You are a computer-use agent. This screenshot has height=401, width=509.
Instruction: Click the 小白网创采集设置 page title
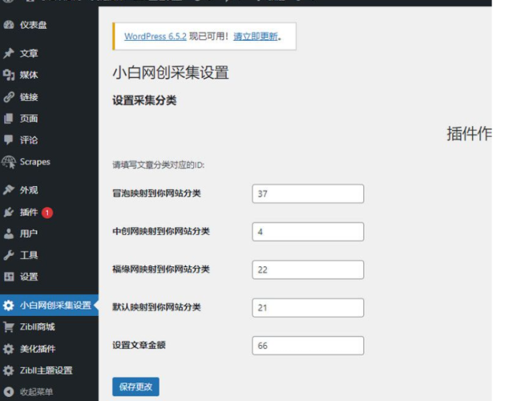(x=171, y=73)
